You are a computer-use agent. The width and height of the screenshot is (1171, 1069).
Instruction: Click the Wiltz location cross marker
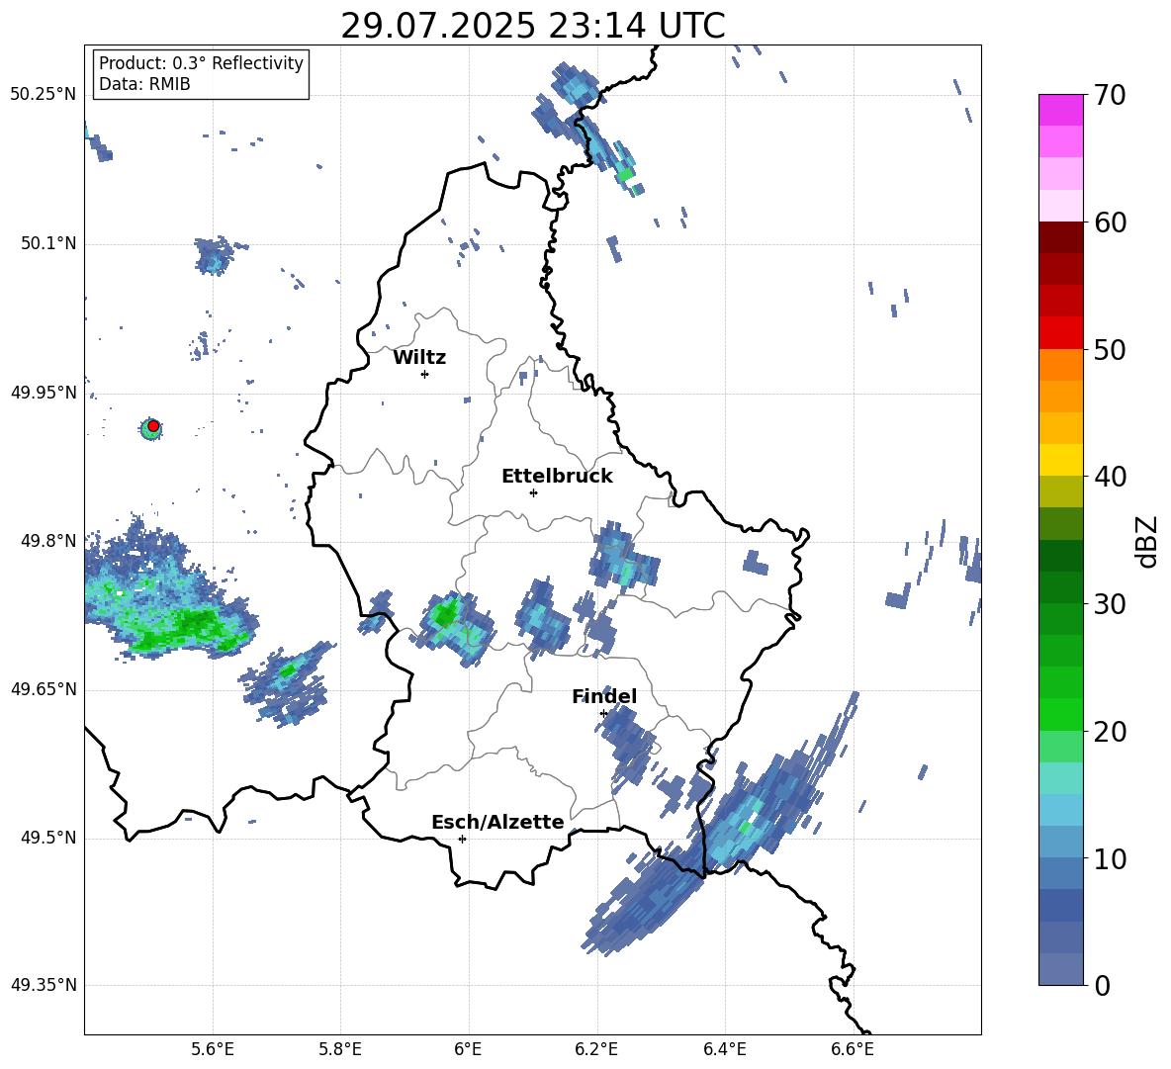point(425,374)
